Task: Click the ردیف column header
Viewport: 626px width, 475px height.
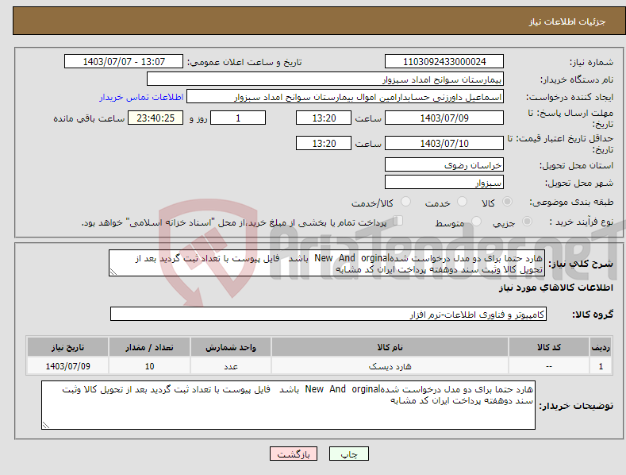Action: tap(601, 347)
